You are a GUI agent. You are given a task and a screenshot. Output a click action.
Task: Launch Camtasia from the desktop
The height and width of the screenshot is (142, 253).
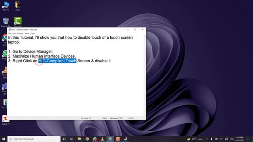point(18,22)
